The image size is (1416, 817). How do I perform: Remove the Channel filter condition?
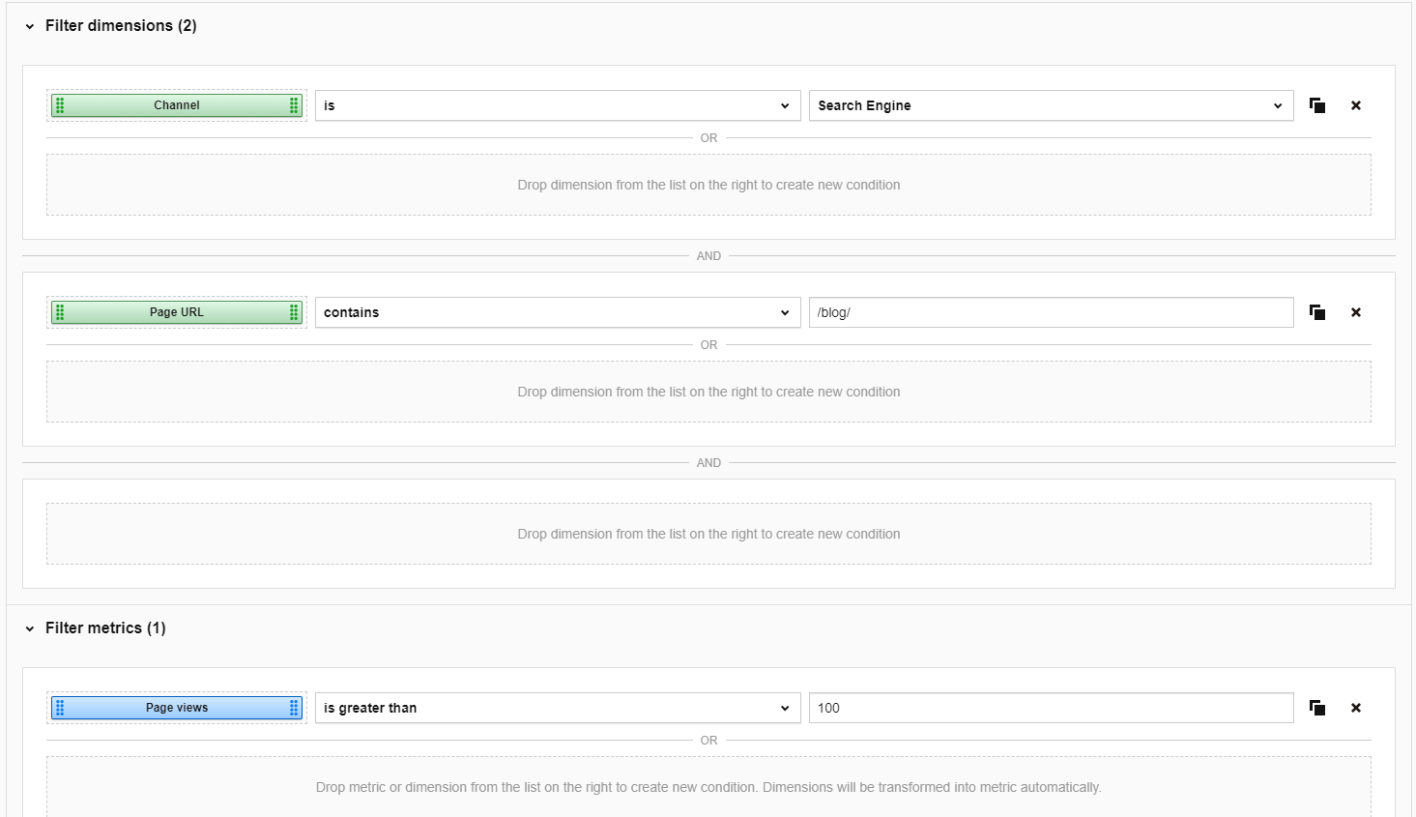click(1355, 105)
